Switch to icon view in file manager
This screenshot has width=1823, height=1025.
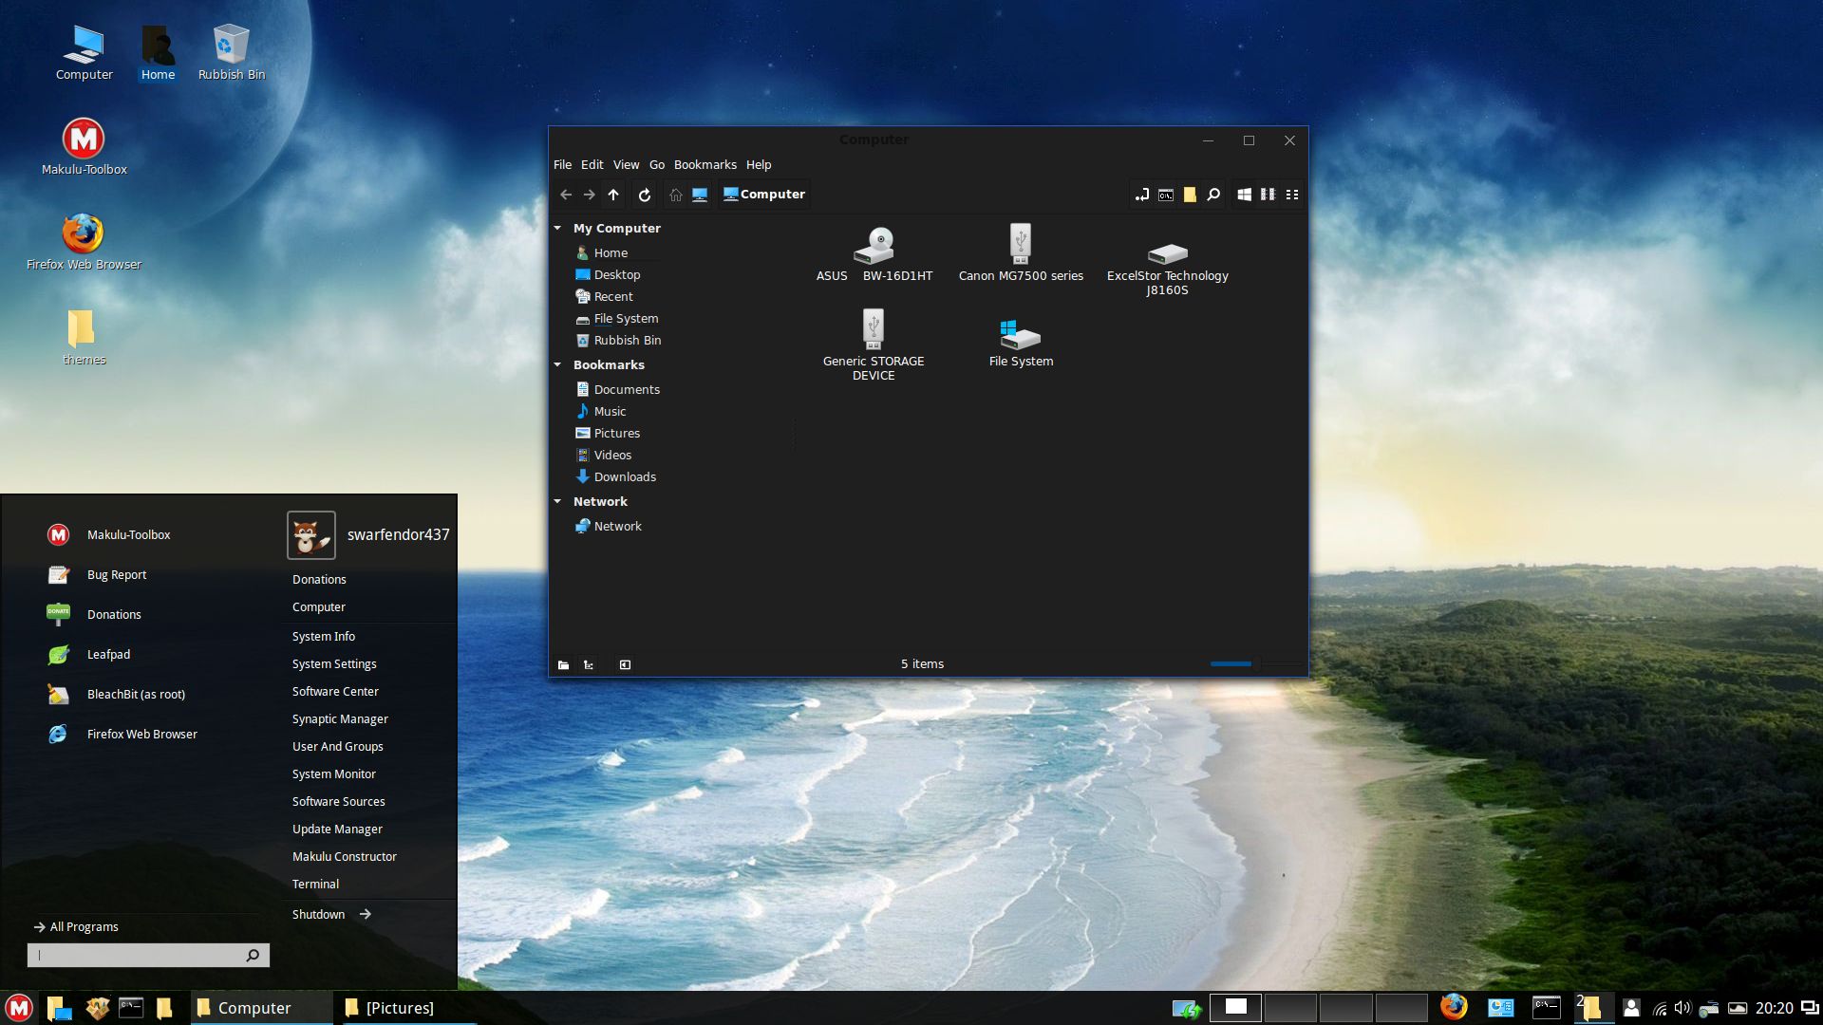(x=1244, y=195)
